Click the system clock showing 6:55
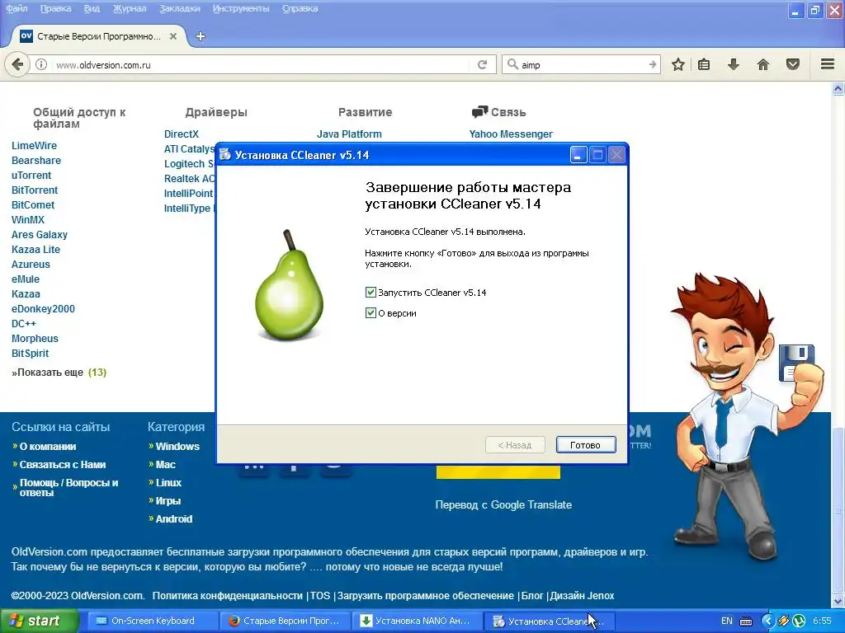This screenshot has height=633, width=845. [x=822, y=621]
